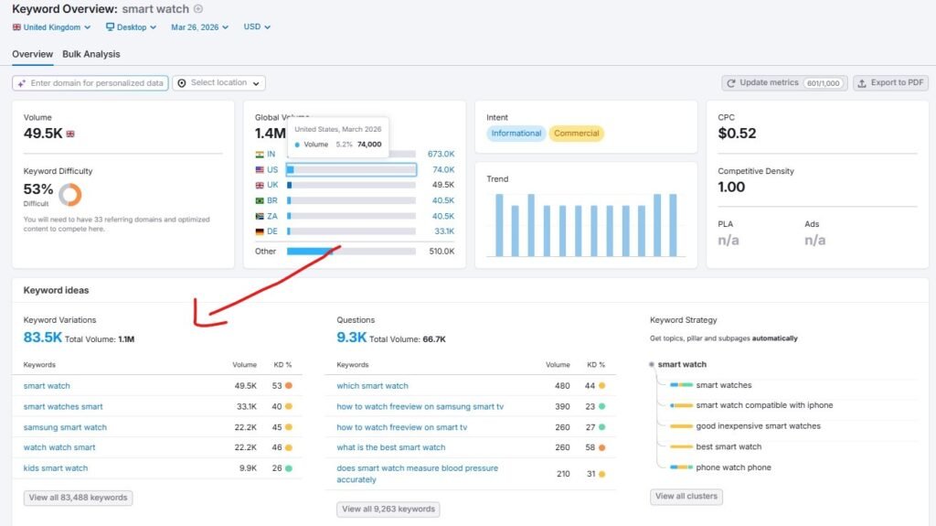The width and height of the screenshot is (936, 526).
Task: Click the Keyword Difficulty donut chart
Action: [x=69, y=194]
